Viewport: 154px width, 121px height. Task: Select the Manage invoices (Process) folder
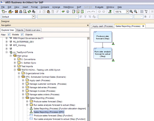tap(42, 91)
